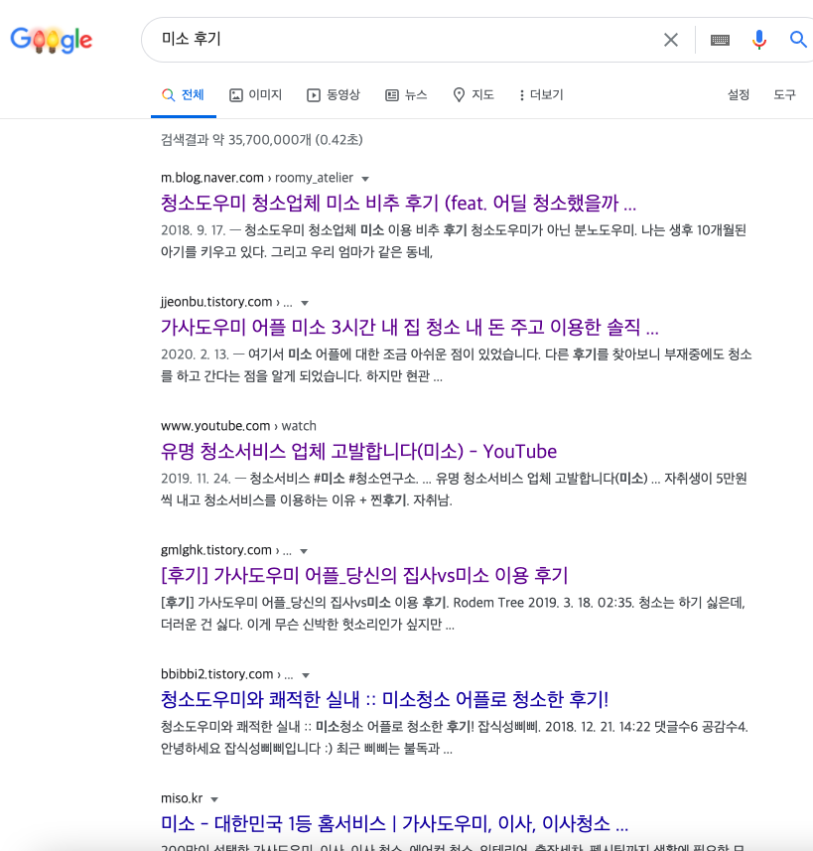Screen dimensions: 813x851
Task: Expand dropdown arrow next to jjeonbu.tistory.com
Action: 305,303
